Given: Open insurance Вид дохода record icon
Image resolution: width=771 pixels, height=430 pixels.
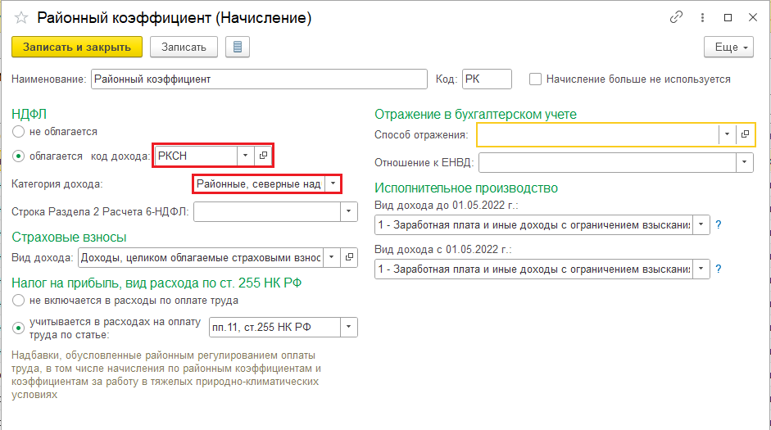Looking at the screenshot, I should coord(349,257).
